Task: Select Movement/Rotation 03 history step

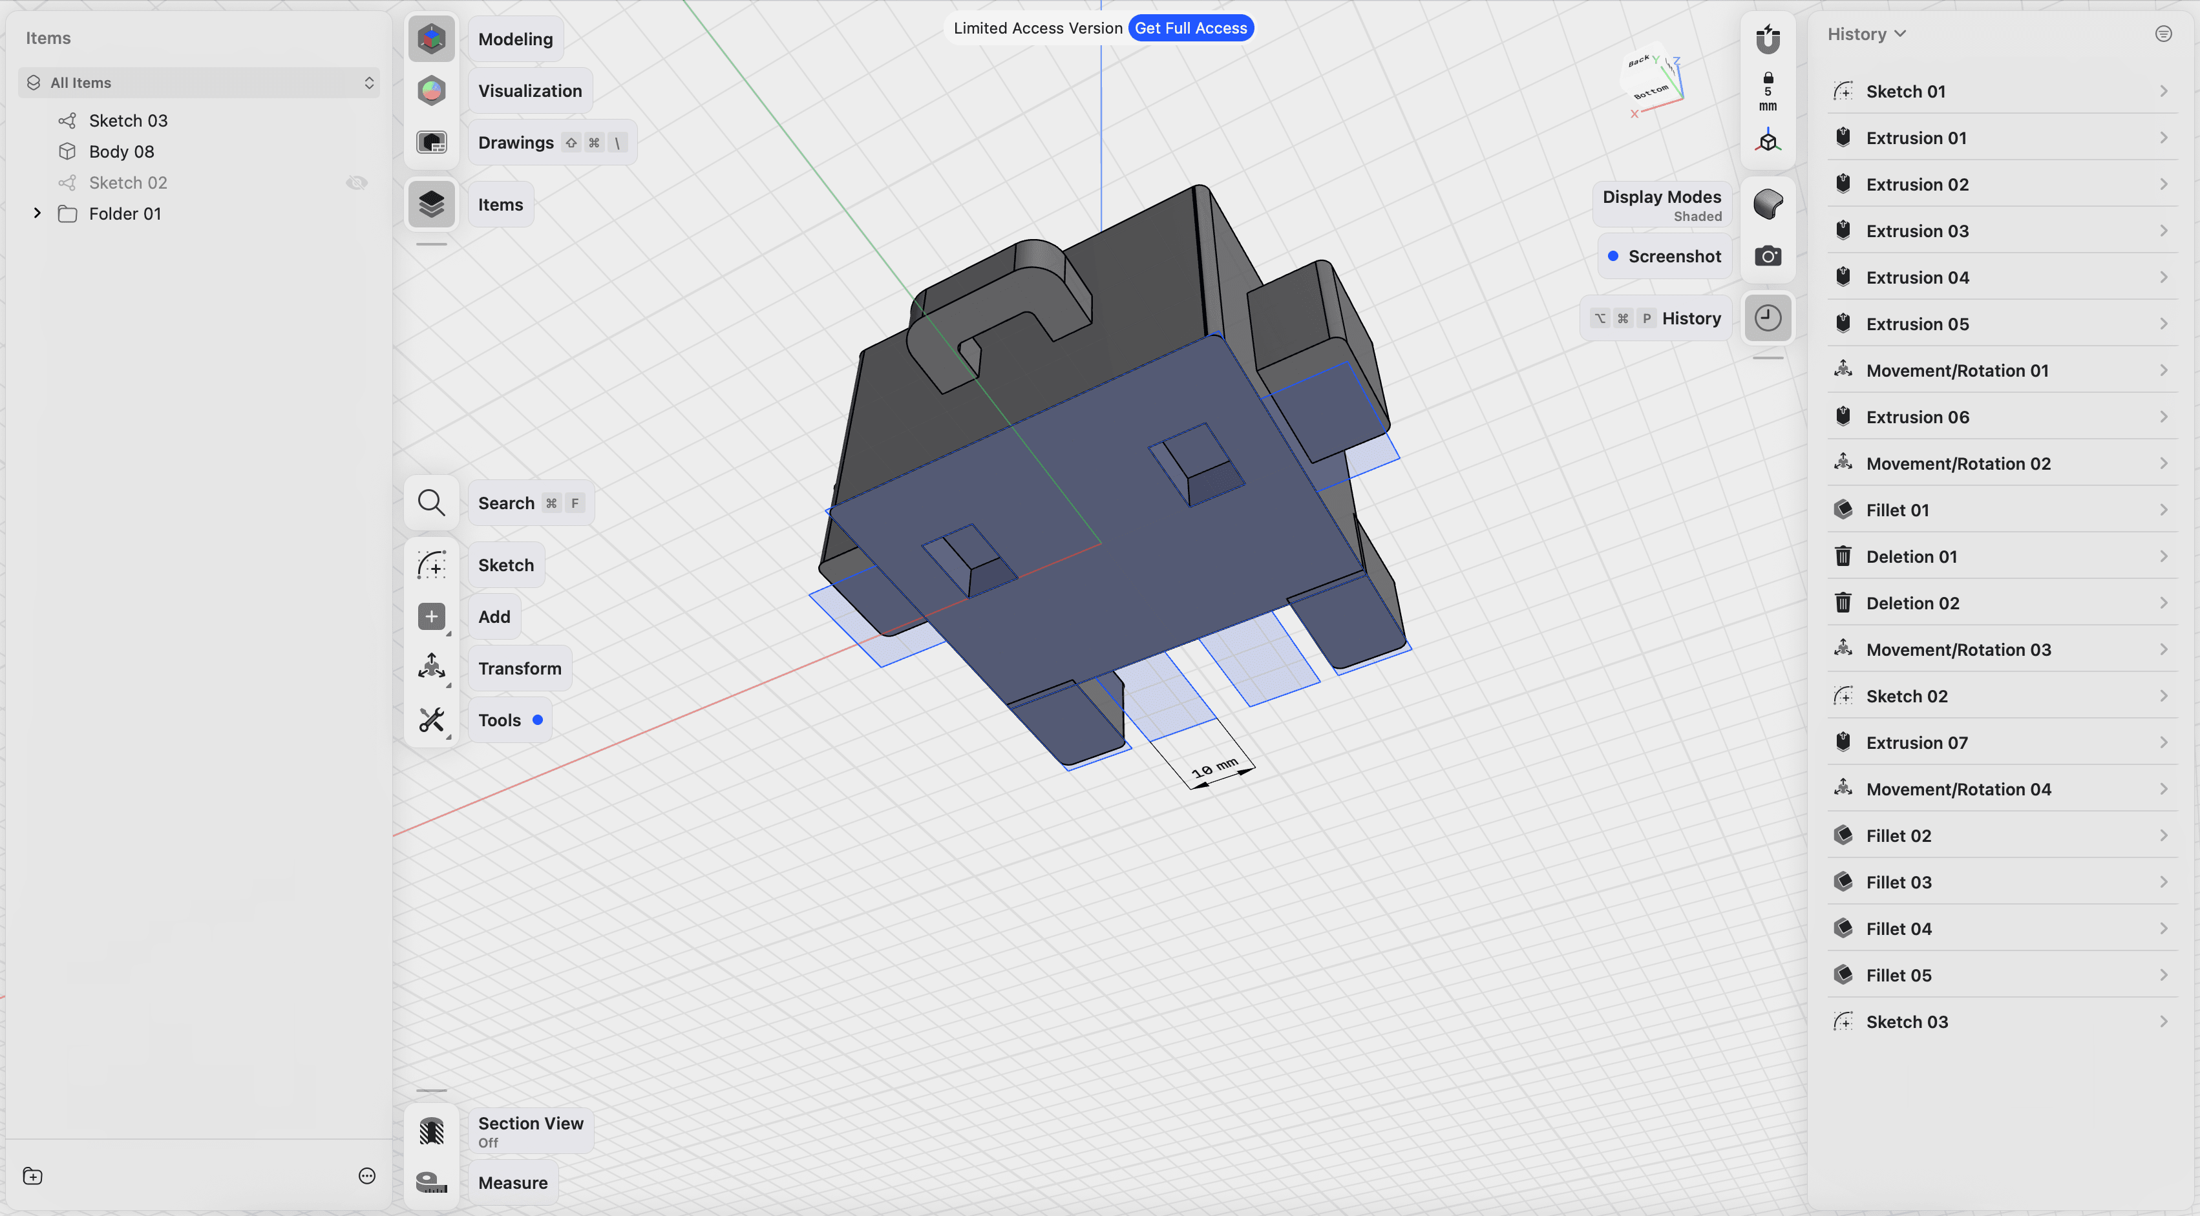Action: pos(2002,649)
